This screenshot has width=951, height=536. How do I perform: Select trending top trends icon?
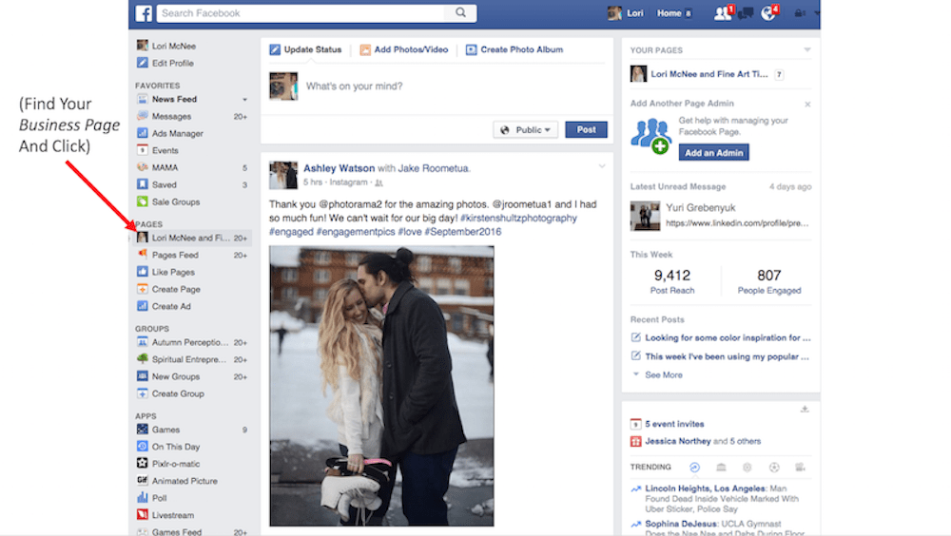694,467
